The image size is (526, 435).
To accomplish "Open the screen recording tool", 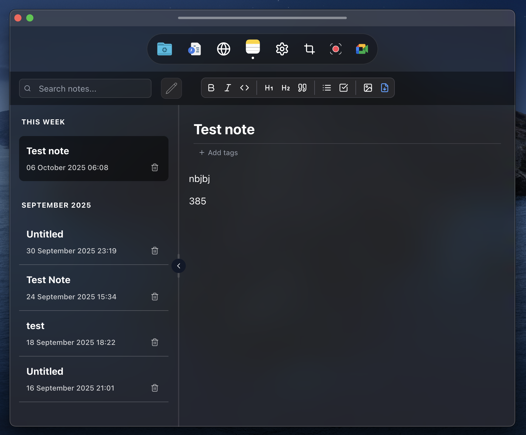I will pyautogui.click(x=335, y=49).
